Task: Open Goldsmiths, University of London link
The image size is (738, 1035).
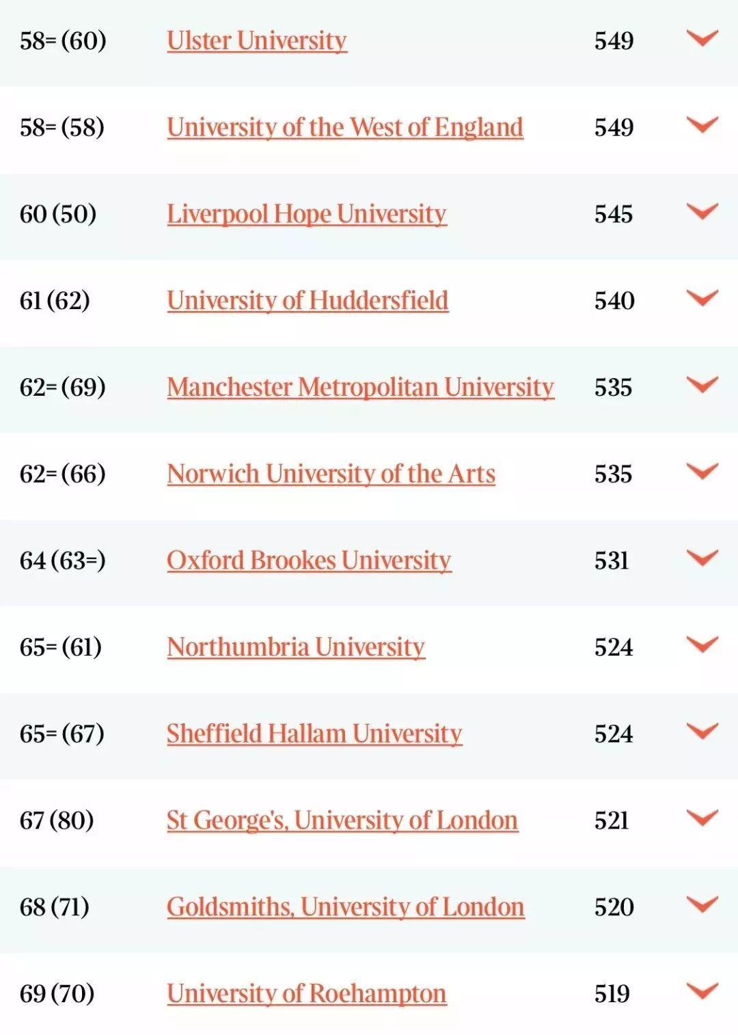Action: [x=345, y=907]
